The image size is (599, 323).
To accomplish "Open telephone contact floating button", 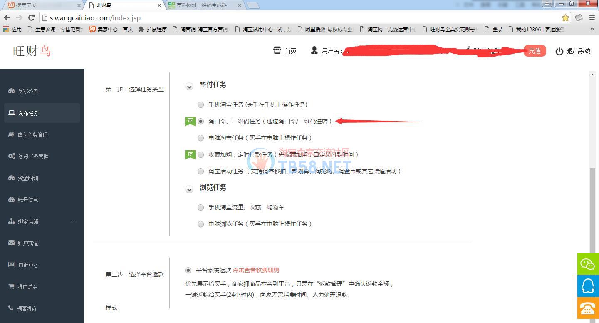I will [x=588, y=308].
